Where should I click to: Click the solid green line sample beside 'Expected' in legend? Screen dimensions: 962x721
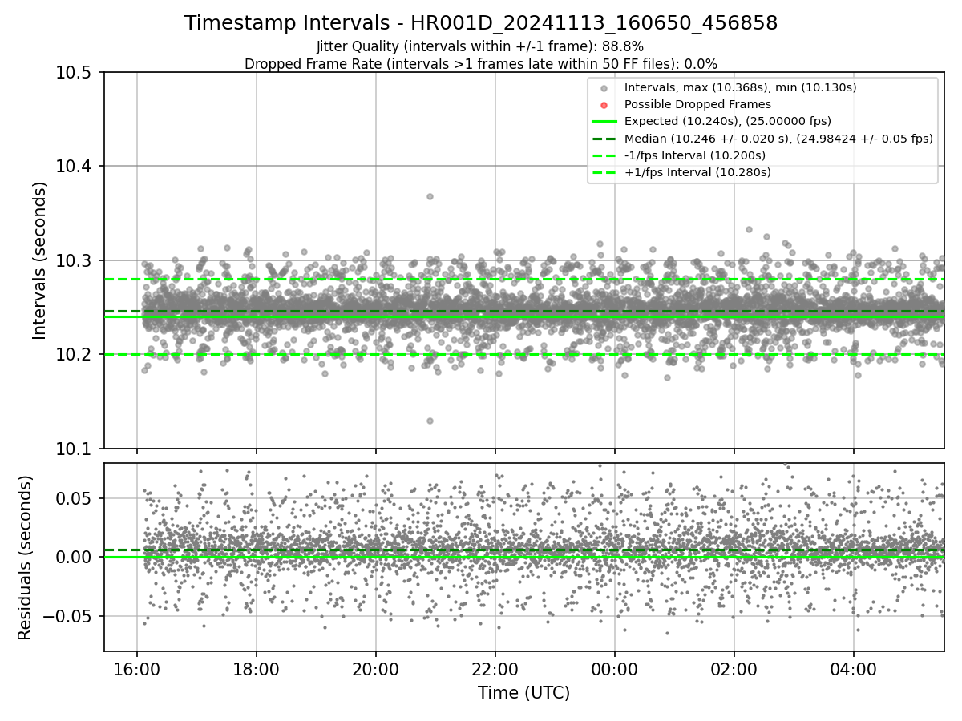pos(604,122)
